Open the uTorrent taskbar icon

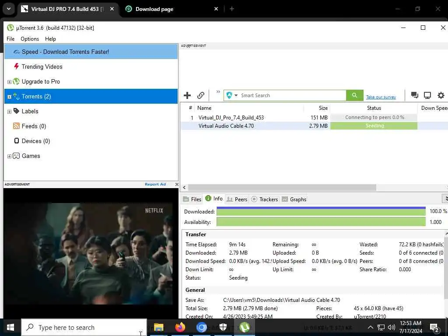(245, 327)
